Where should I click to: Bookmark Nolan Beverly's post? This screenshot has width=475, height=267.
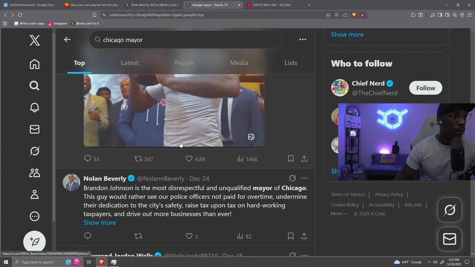tap(291, 236)
